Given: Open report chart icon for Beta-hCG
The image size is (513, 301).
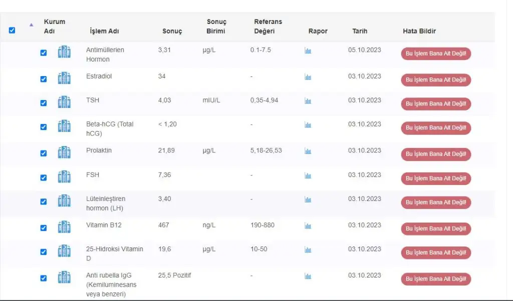Looking at the screenshot, I should (x=308, y=125).
